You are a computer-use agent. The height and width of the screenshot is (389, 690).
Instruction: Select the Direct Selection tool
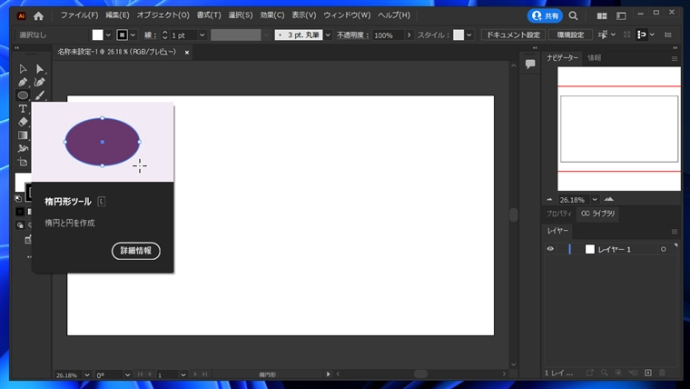click(x=40, y=69)
